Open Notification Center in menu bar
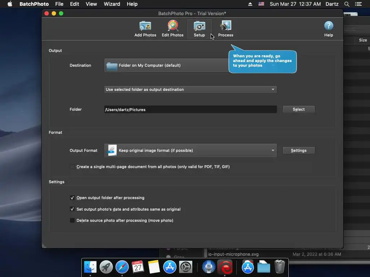 click(x=358, y=4)
